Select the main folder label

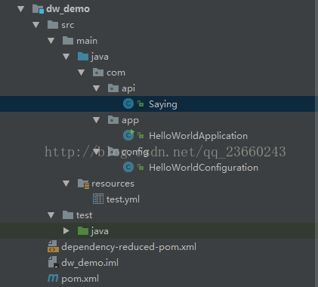point(87,41)
